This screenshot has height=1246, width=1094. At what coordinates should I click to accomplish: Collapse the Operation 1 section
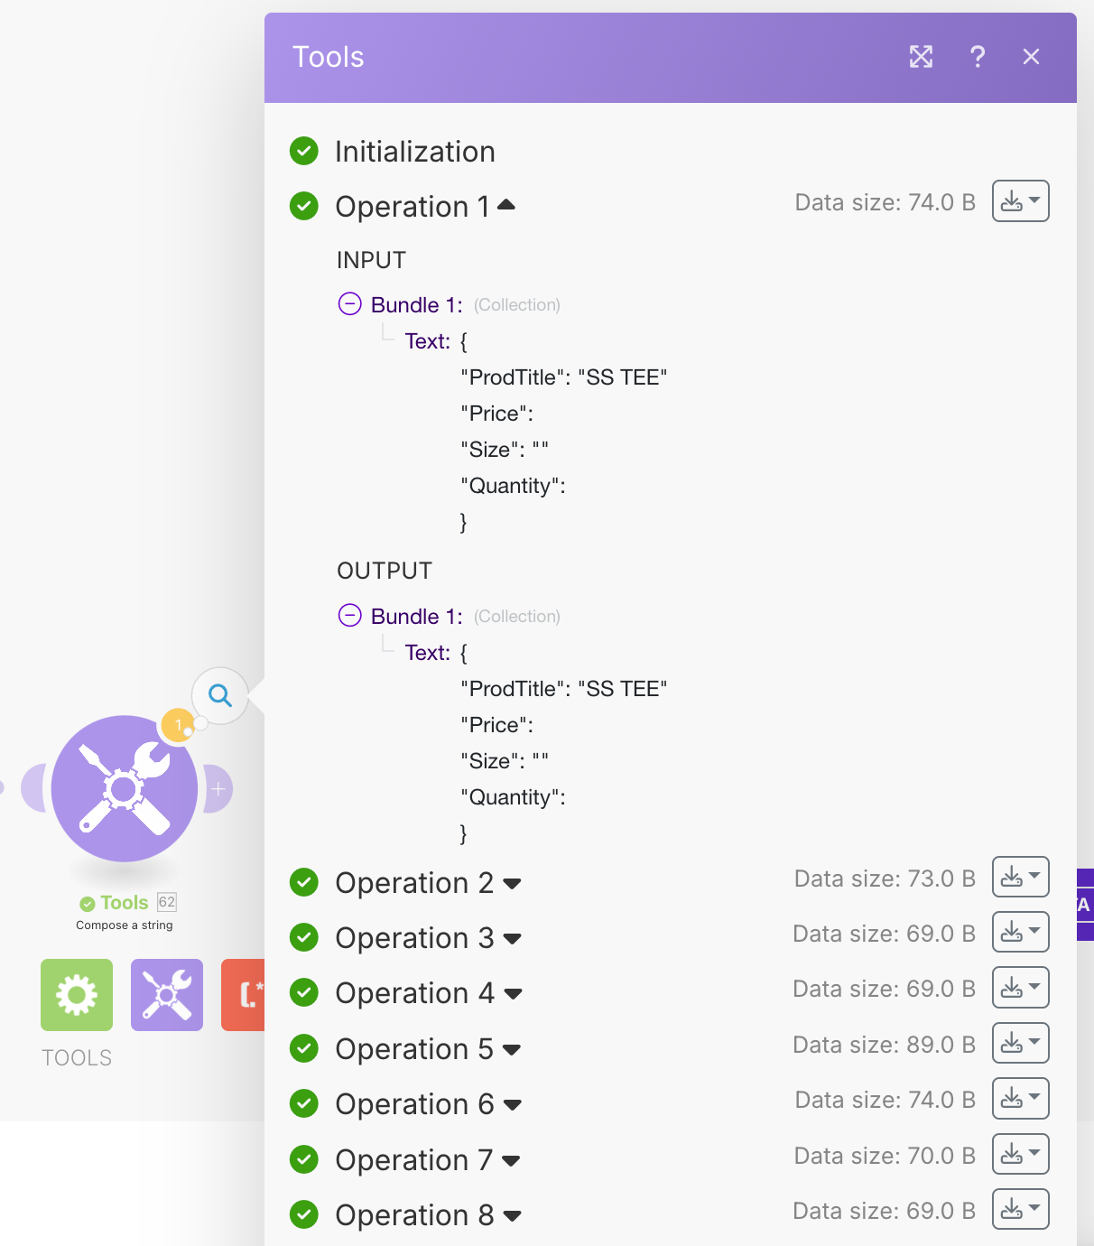506,206
